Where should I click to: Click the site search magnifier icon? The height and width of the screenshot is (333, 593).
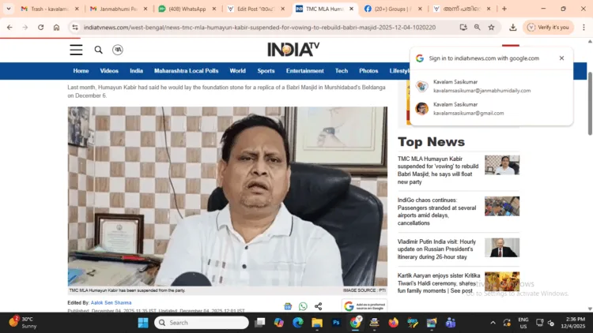coord(98,50)
